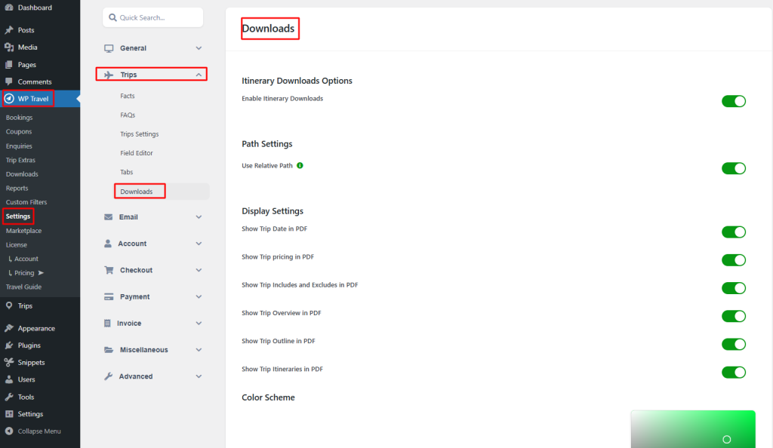773x448 pixels.
Task: Open Reports in WP Travel menu
Action: tap(17, 188)
